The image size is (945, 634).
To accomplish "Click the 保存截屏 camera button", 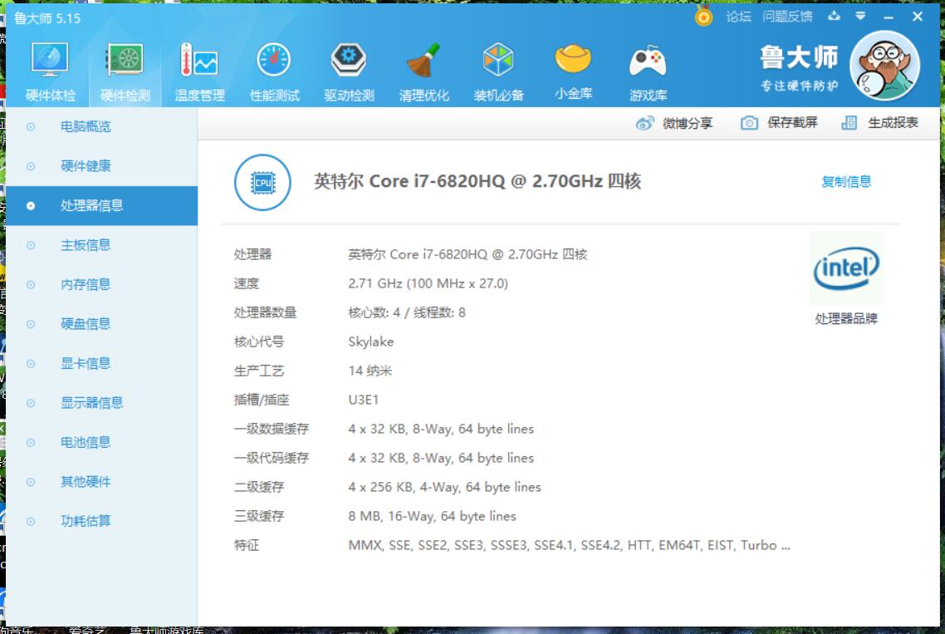I will (779, 123).
